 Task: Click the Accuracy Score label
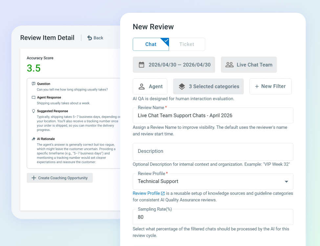pos(40,58)
